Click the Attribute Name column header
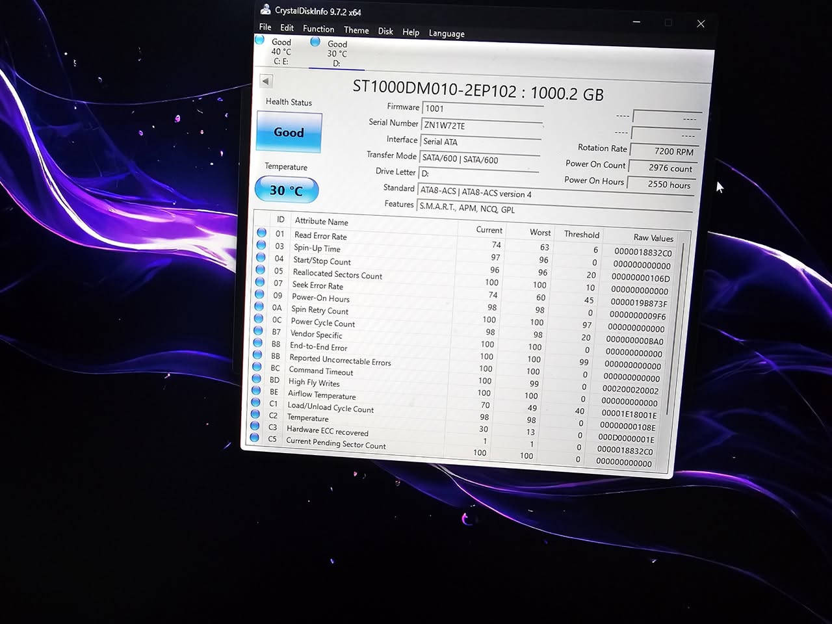This screenshot has width=832, height=624. click(x=321, y=222)
